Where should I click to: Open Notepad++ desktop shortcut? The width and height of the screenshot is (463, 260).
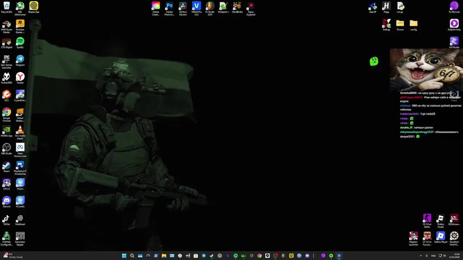coord(224,7)
